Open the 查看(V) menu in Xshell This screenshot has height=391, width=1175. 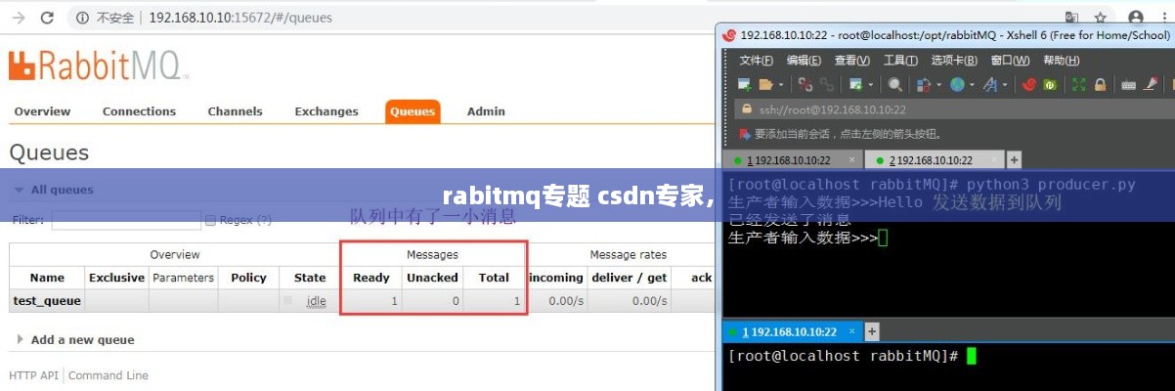(852, 60)
